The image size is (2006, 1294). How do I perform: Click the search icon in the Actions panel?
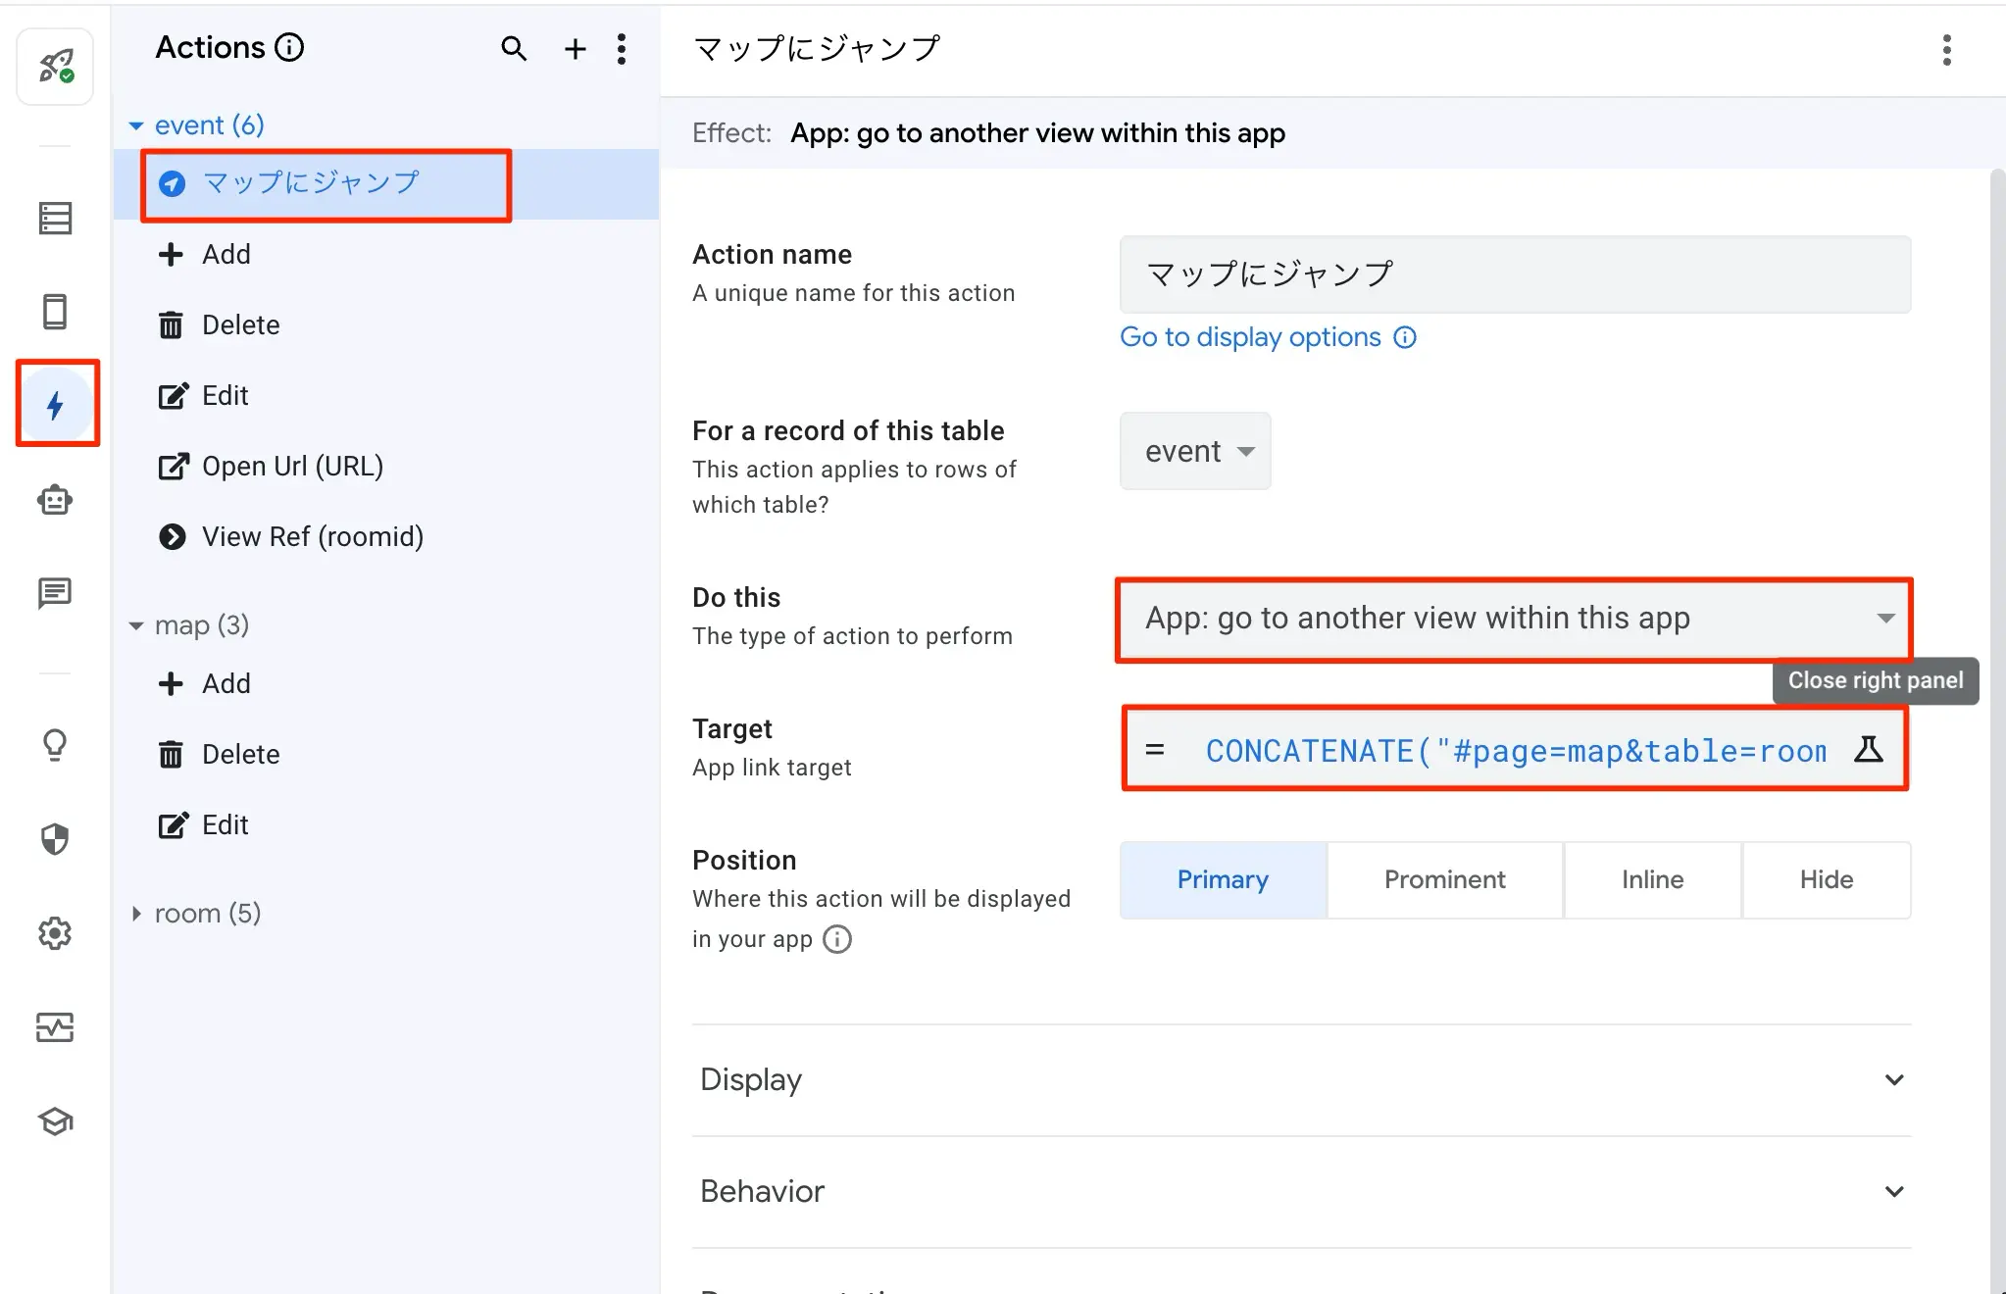[x=514, y=48]
